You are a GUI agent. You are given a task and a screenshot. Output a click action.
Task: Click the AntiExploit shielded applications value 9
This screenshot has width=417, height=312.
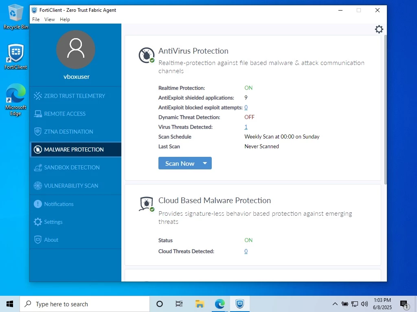246,97
